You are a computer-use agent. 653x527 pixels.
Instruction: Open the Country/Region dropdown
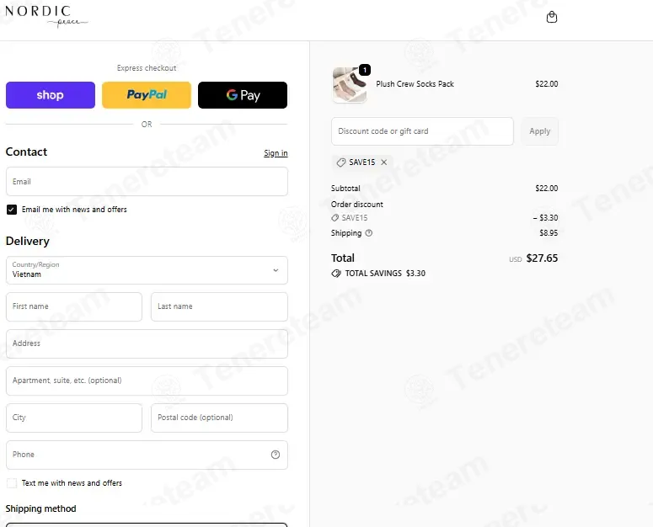point(147,270)
